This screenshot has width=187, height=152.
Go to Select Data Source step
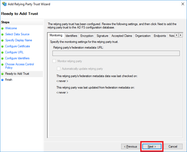(x=17, y=34)
